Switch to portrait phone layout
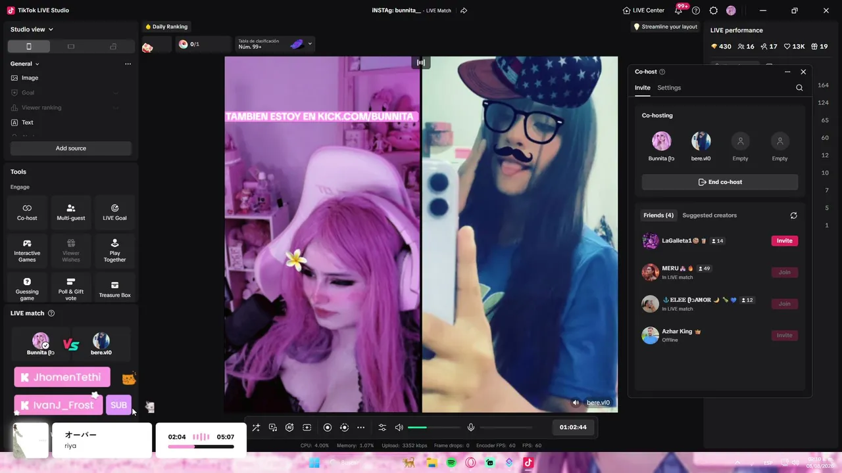Screen dimensions: 842x473 click(28, 47)
